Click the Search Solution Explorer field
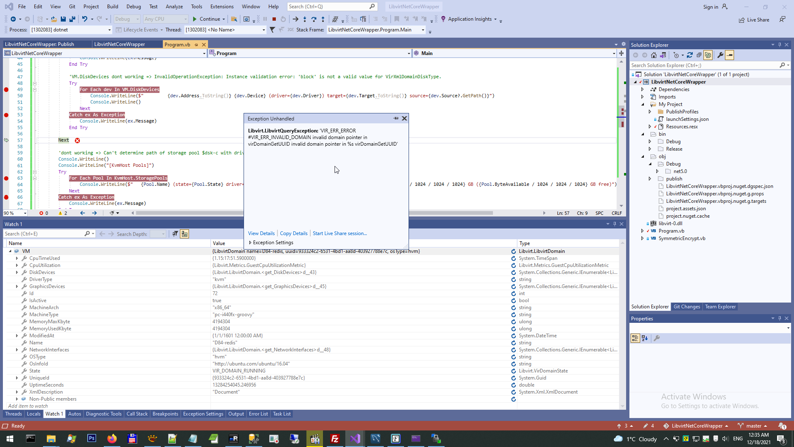Viewport: 794px width, 447px height. pyautogui.click(x=703, y=65)
